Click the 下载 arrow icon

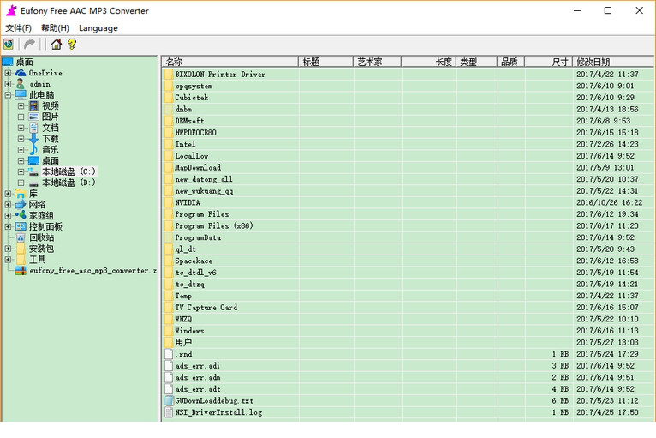[x=34, y=139]
